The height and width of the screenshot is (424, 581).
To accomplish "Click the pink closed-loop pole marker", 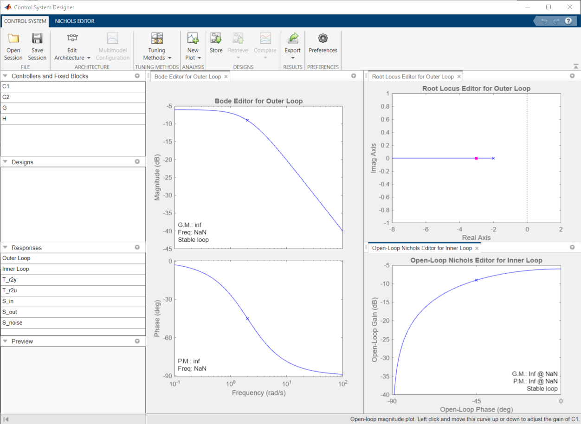I will pos(476,158).
